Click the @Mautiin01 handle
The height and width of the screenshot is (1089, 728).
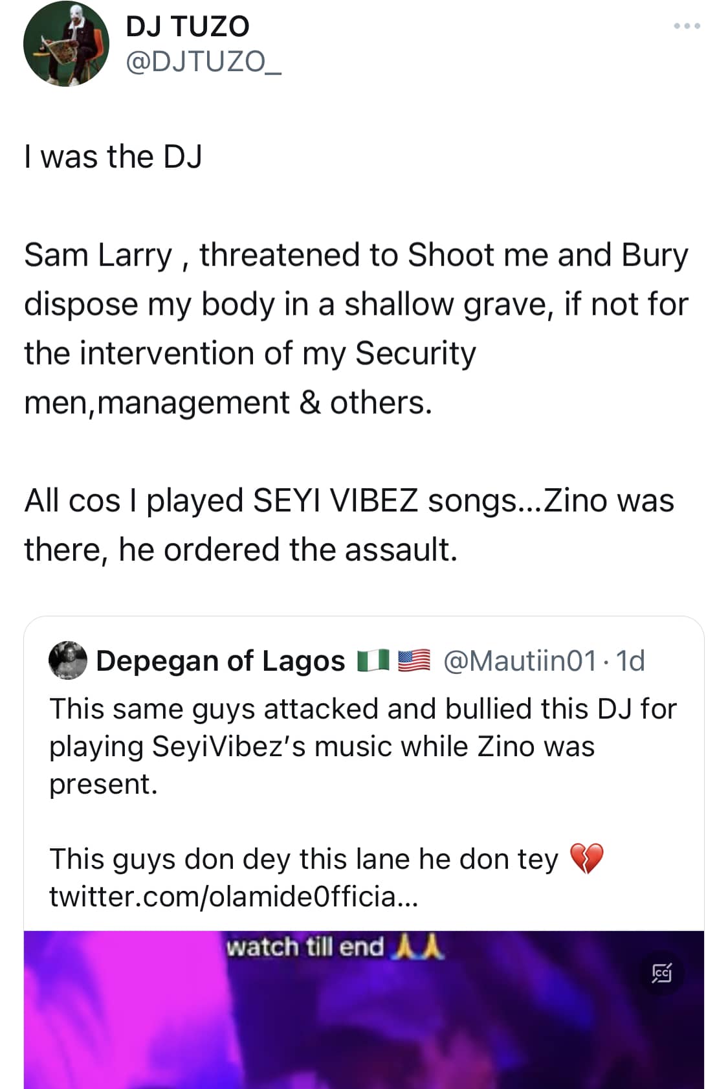point(520,661)
